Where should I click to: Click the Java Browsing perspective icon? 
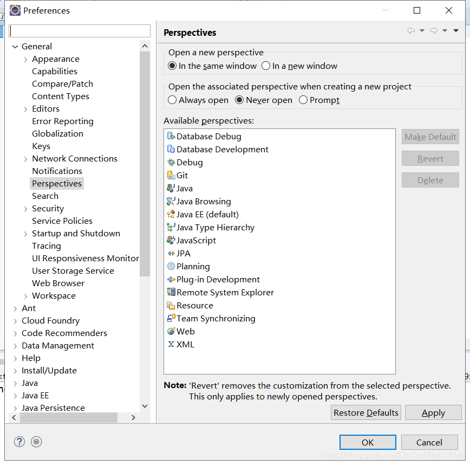click(171, 201)
